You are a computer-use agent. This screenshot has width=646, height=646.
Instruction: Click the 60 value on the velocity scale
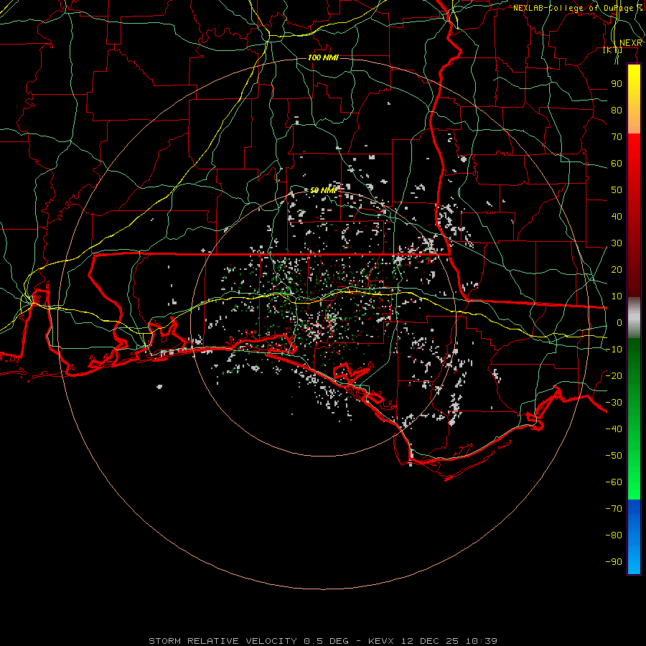[617, 164]
